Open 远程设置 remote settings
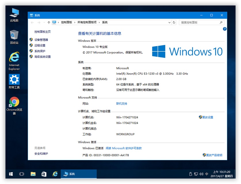The width and height of the screenshot is (241, 184). 40,45
